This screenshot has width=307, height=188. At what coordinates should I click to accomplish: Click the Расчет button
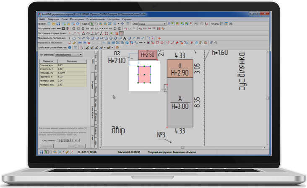[71, 146]
